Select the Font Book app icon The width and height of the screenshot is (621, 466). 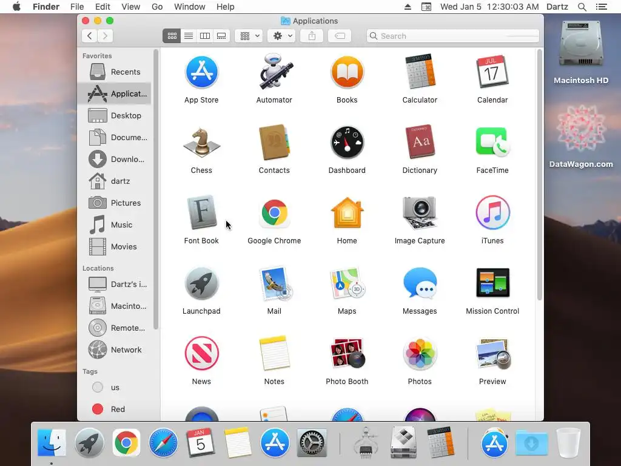tap(201, 213)
